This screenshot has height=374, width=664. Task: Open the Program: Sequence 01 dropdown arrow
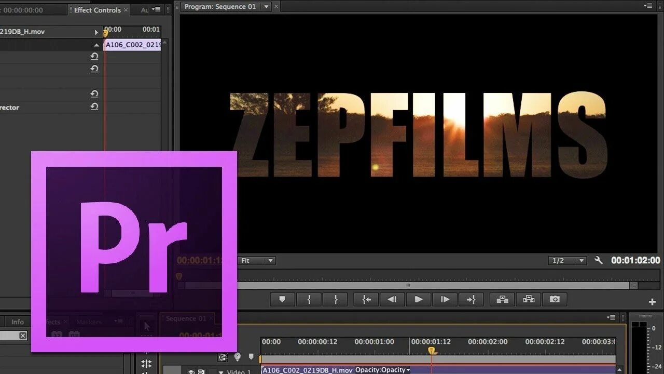266,6
